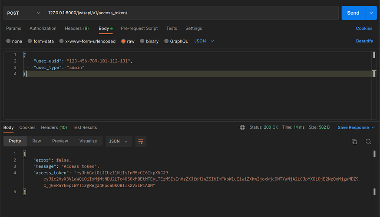
Task: Select the GraphQL body type
Action: (166, 41)
